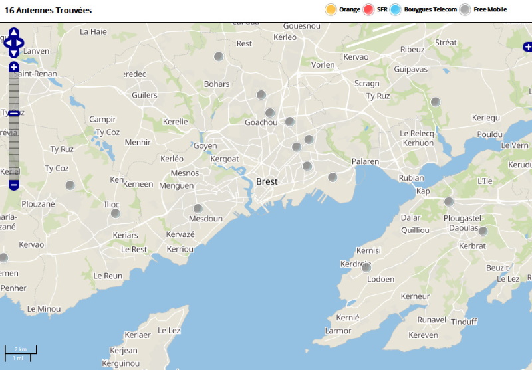Viewport: 532px width, 370px height.
Task: Click the antenna marker near Ilioc
Action: tap(115, 213)
